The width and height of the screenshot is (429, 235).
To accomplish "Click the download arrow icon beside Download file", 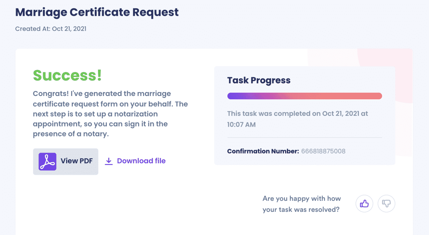I will coord(108,161).
